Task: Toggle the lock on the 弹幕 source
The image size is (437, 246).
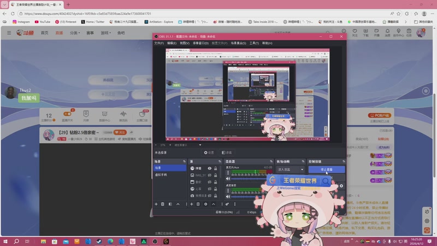Action: (x=215, y=168)
